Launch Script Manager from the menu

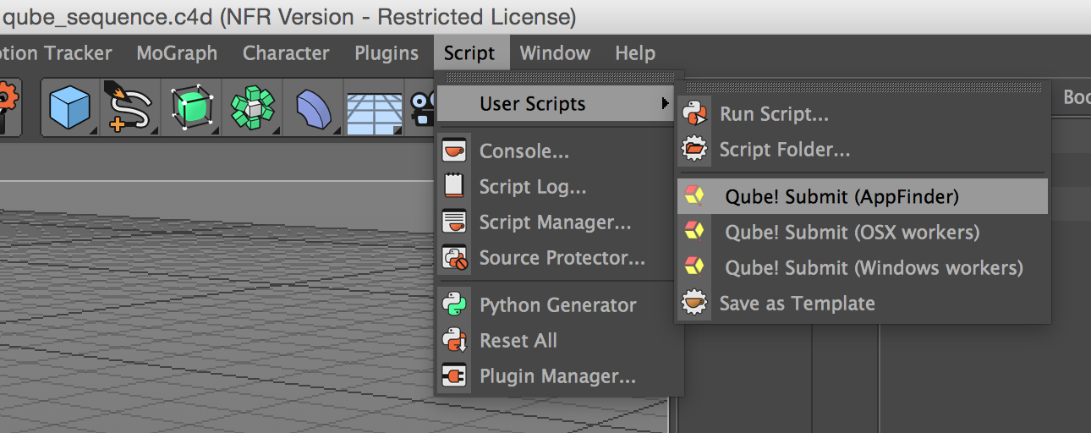click(x=555, y=222)
